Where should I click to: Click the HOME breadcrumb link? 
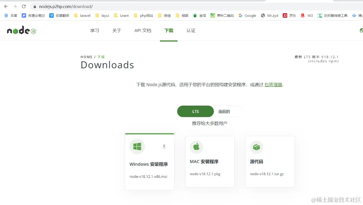click(86, 57)
